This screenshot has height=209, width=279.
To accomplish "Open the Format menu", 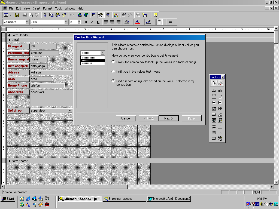I will click(48, 8).
